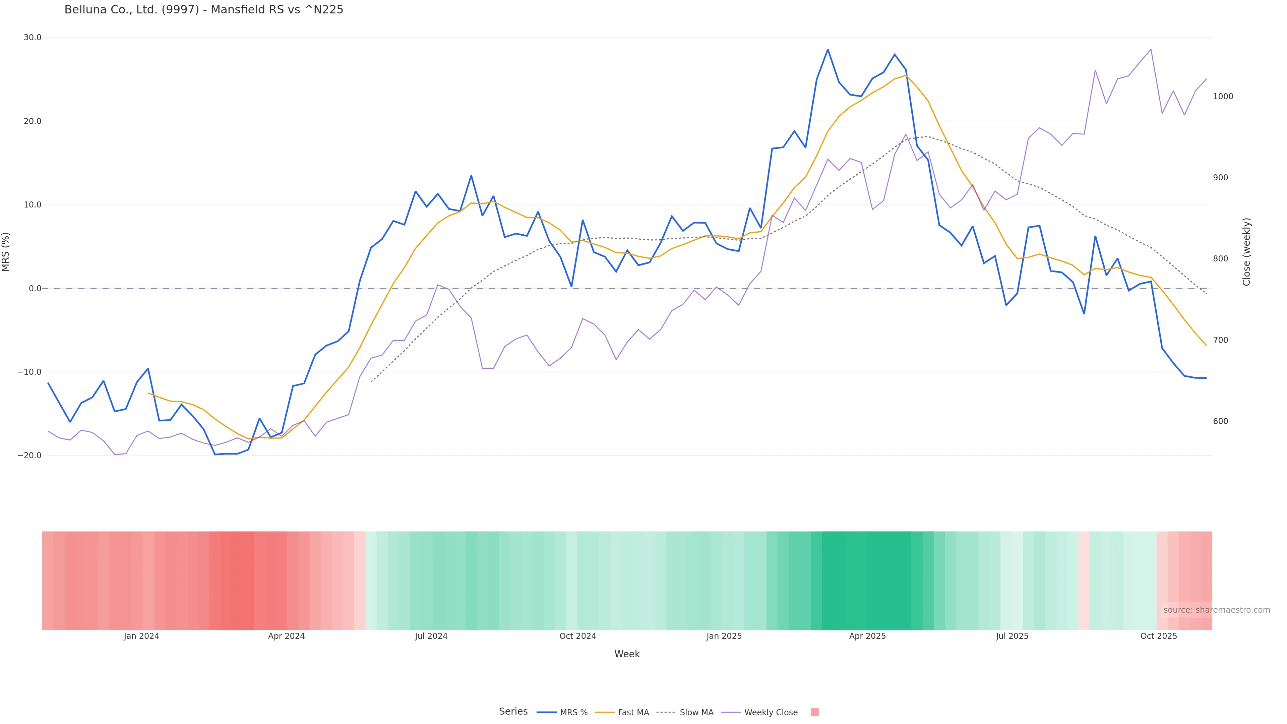1287x724 pixels.
Task: Click the Belluna Co. chart title
Action: tap(204, 9)
